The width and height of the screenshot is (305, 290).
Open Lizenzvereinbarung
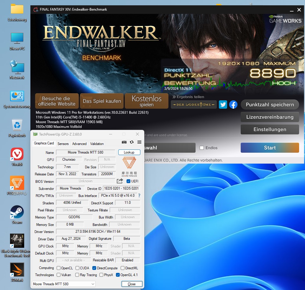270,117
